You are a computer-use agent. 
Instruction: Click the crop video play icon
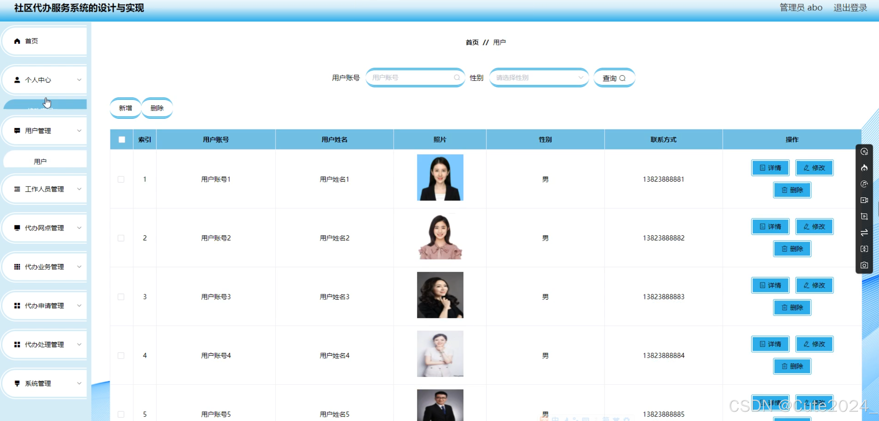[864, 217]
